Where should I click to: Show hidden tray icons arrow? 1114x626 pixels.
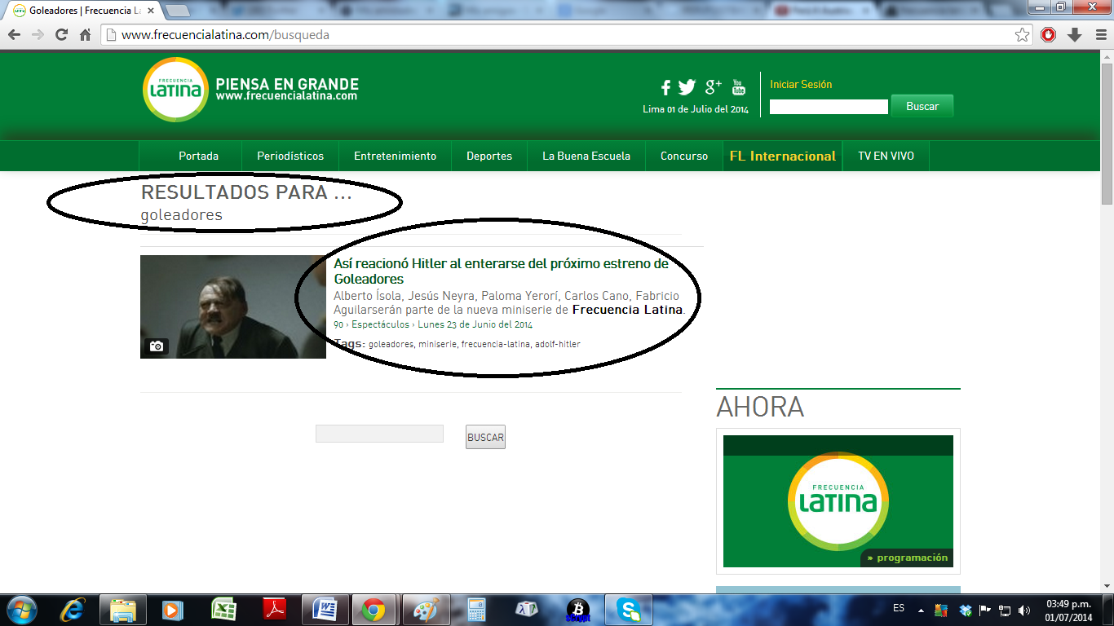922,610
